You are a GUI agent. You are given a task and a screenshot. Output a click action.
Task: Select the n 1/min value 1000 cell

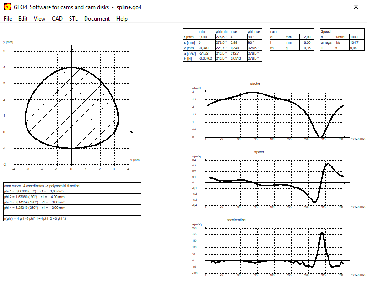(356, 36)
